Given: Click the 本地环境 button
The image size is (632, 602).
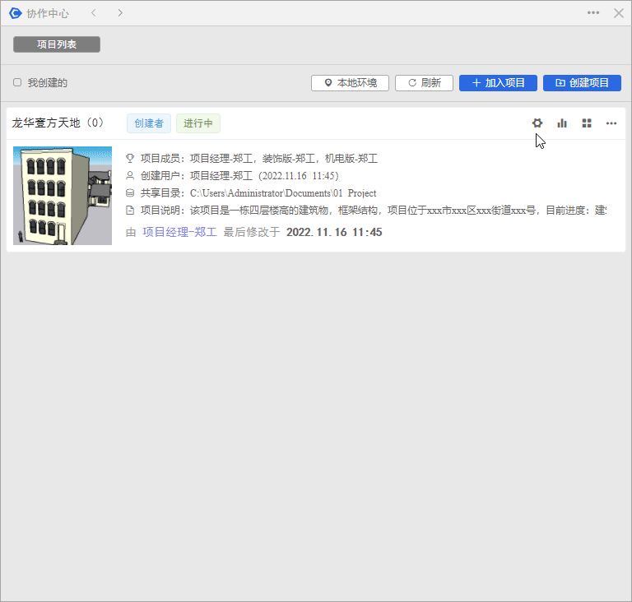Looking at the screenshot, I should pos(350,83).
